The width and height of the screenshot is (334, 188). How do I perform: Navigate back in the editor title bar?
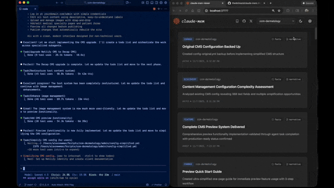pos(57,3)
